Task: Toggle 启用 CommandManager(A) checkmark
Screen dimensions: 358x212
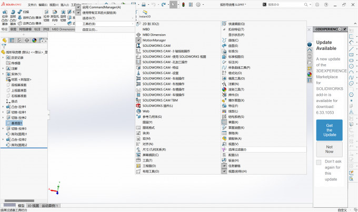Action: tap(78, 7)
